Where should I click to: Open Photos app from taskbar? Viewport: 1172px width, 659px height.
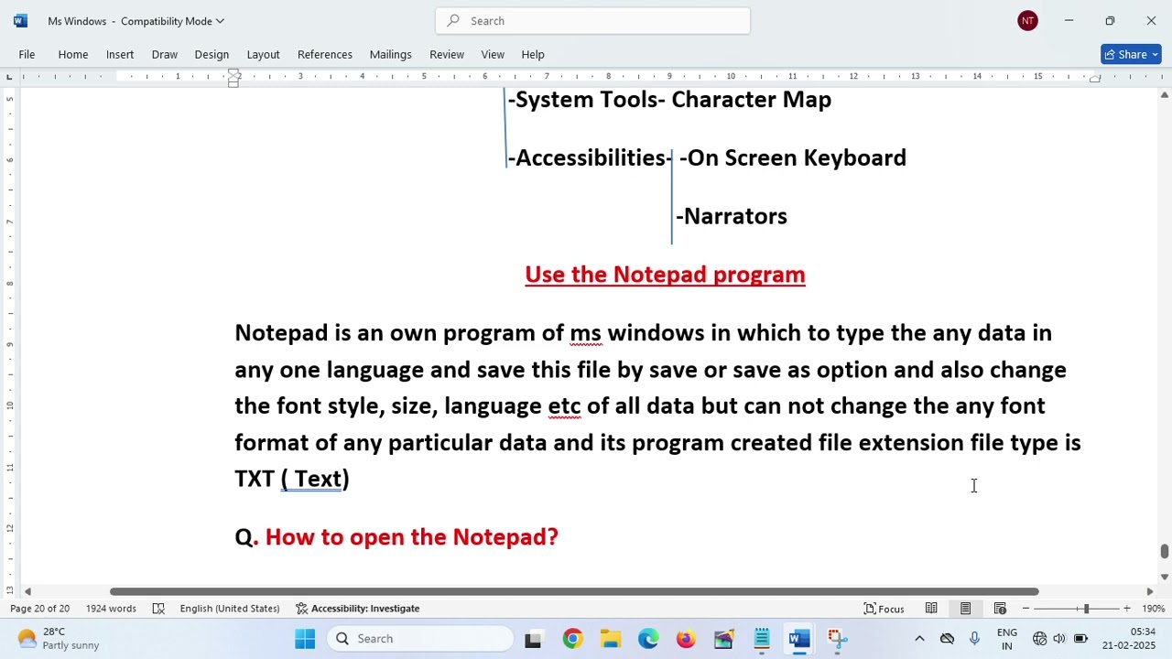coord(723,639)
